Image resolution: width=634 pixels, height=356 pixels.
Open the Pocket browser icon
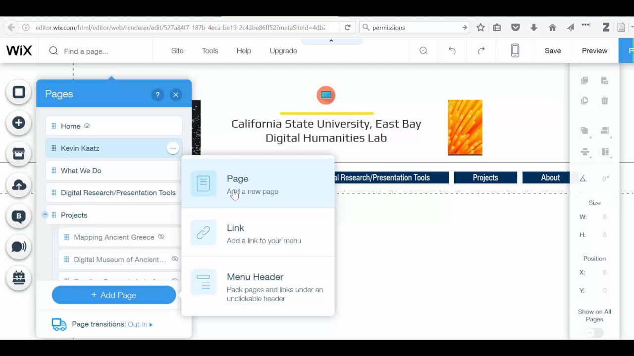coord(515,28)
